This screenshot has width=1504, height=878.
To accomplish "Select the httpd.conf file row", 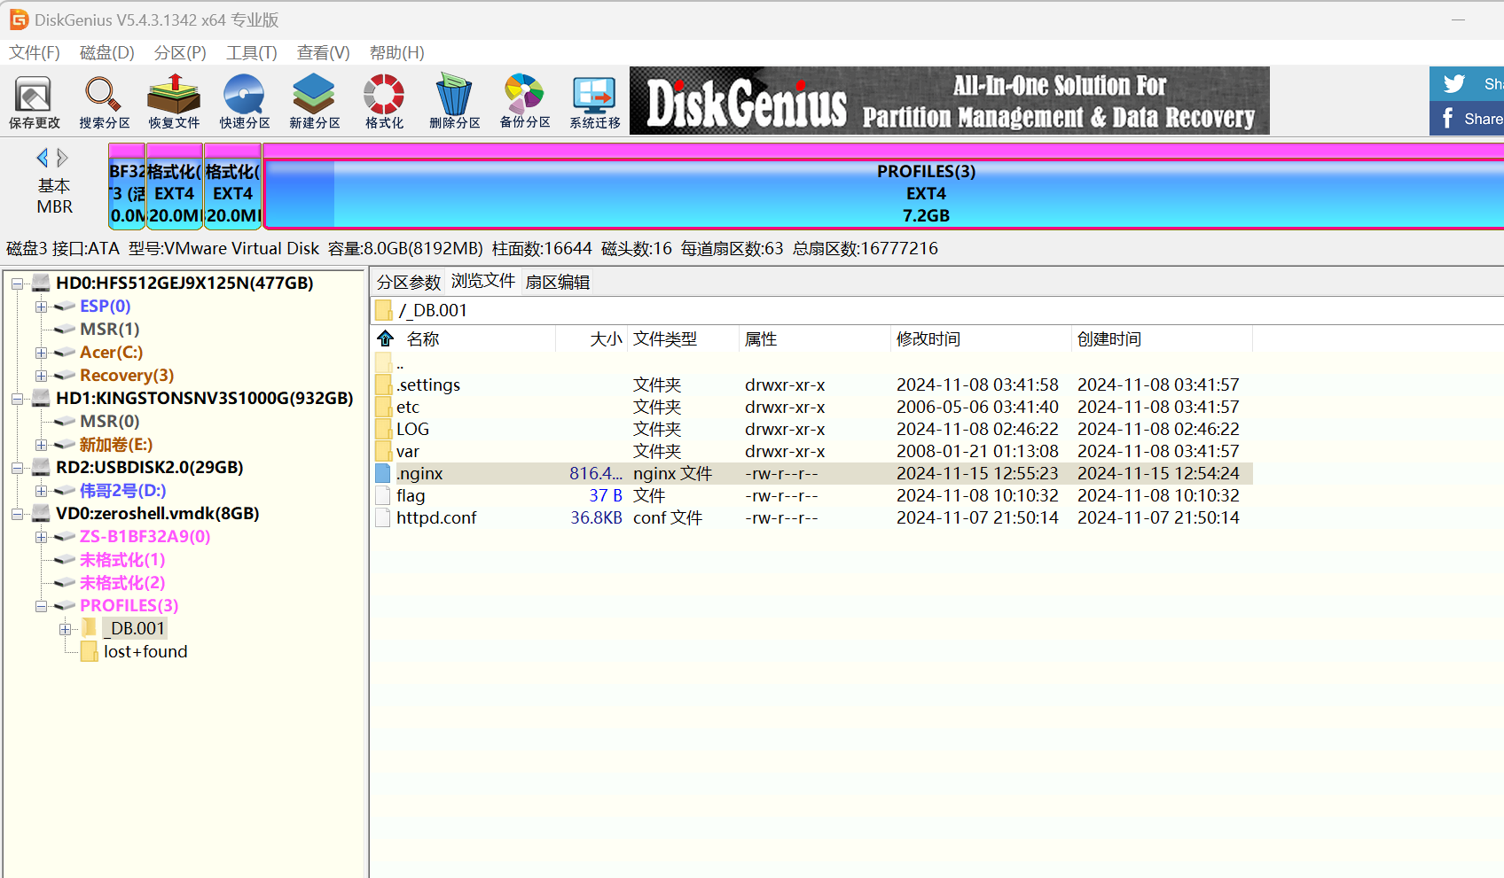I will [x=436, y=518].
